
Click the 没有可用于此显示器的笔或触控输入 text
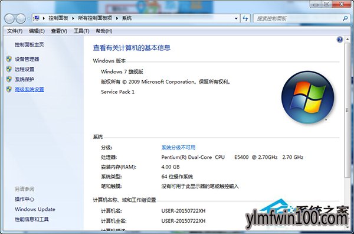[x=200, y=186]
